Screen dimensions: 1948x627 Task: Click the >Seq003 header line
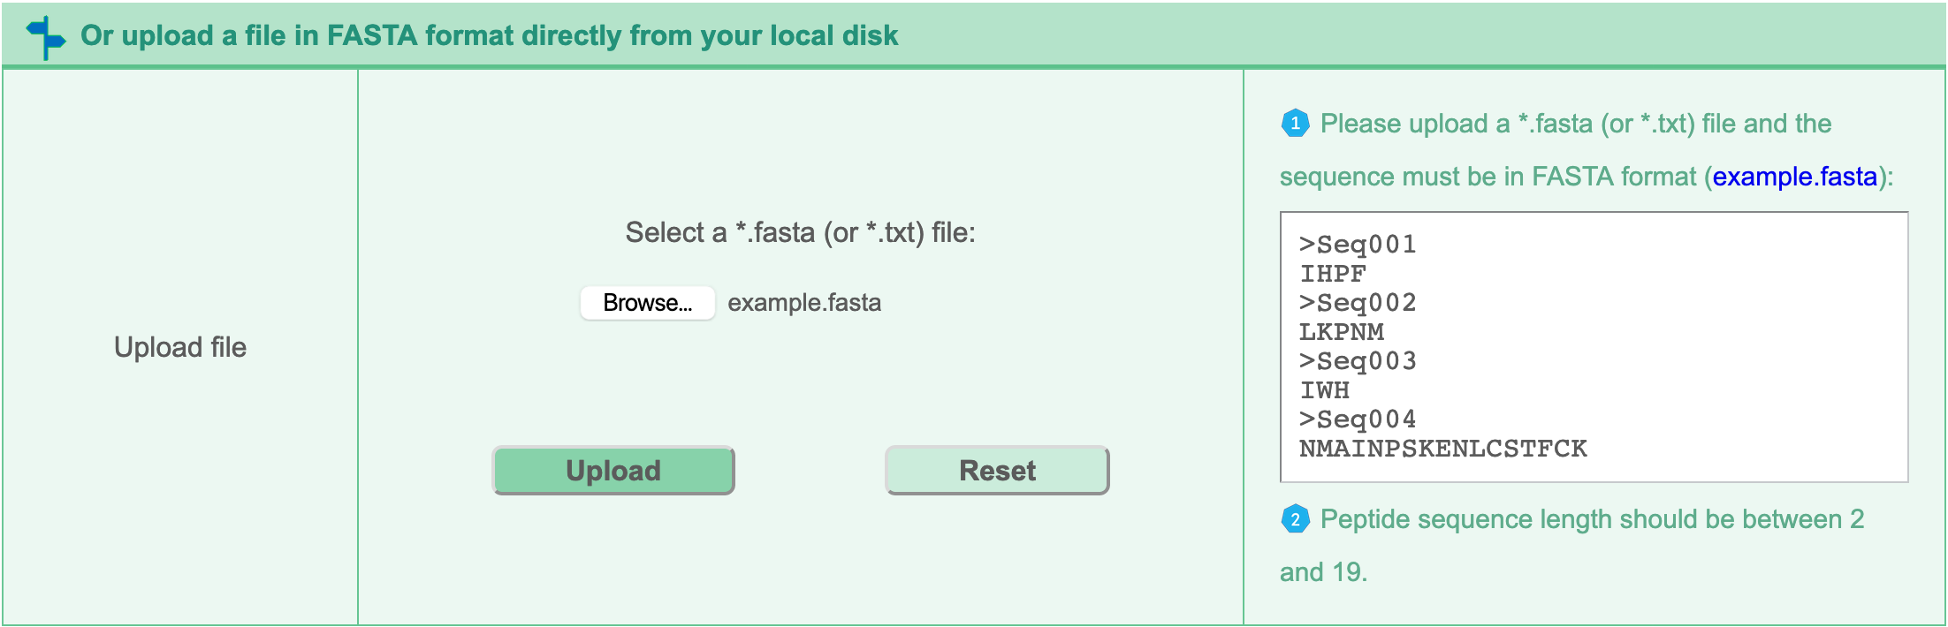[1358, 361]
